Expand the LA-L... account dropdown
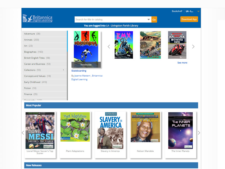Screen dimensions: 225x169 (198, 11)
